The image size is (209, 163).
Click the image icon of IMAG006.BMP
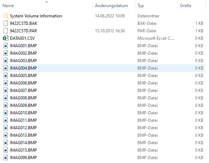point(6,83)
